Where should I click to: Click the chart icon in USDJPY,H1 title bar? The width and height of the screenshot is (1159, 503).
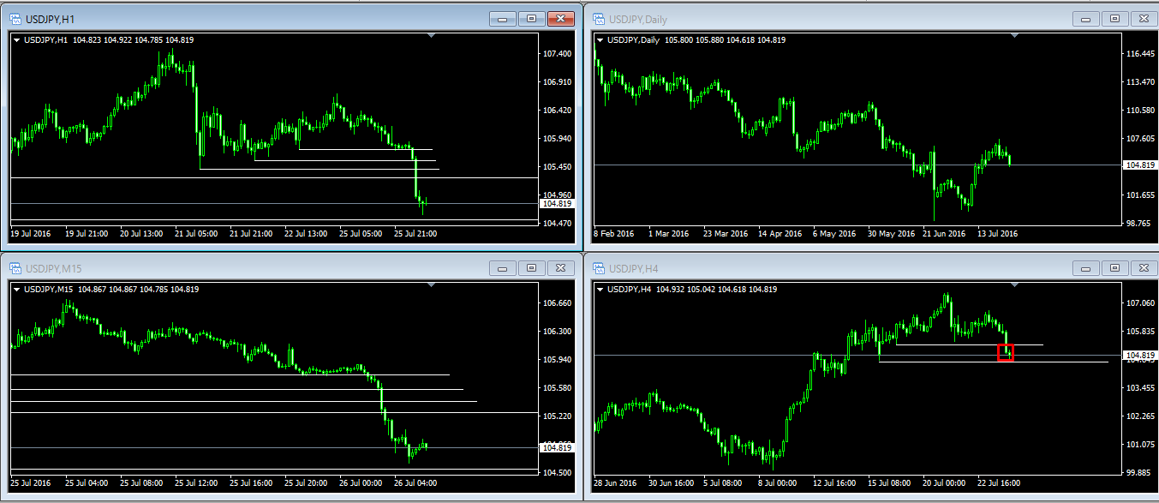point(16,19)
